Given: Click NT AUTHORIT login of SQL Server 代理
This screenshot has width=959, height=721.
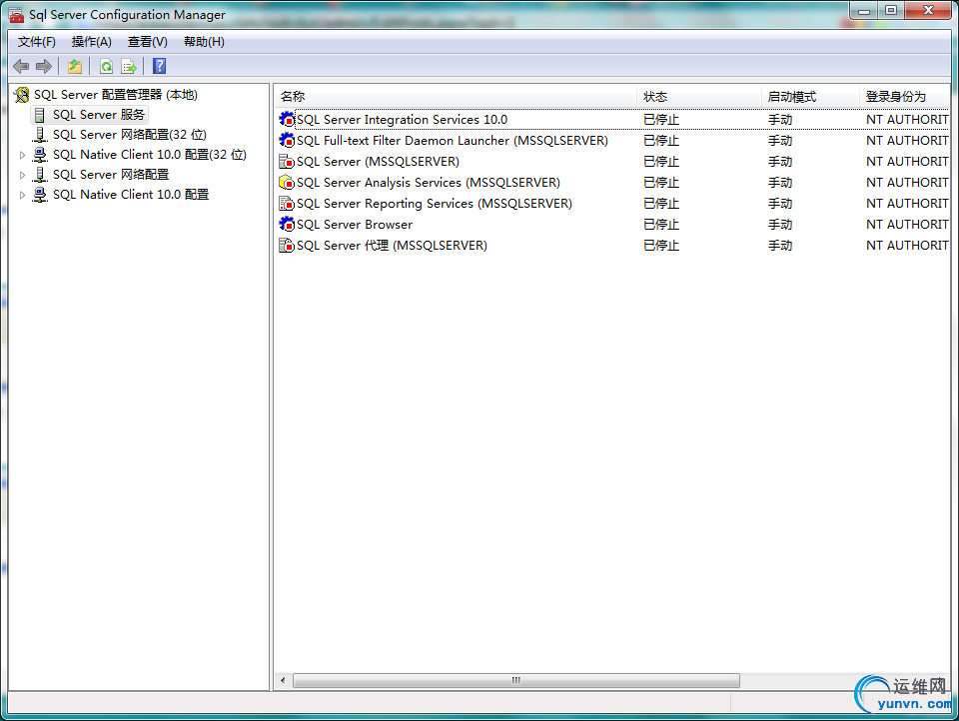Looking at the screenshot, I should coord(907,246).
